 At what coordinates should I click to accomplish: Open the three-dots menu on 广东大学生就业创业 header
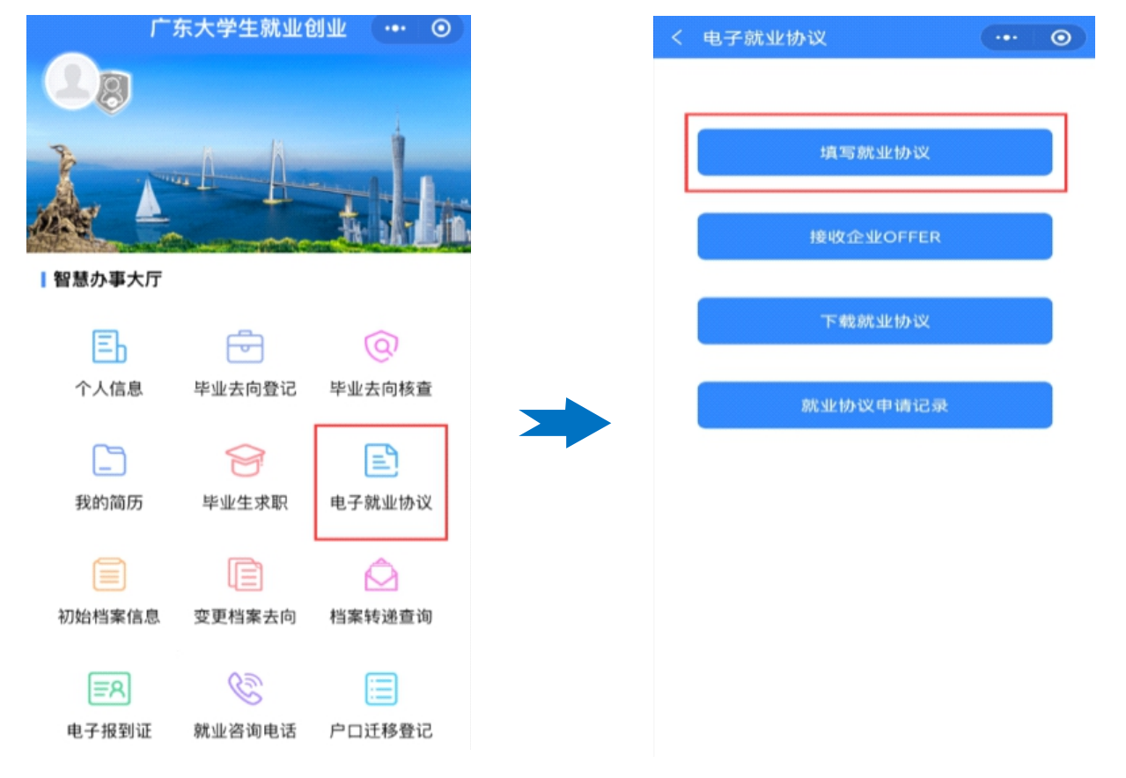click(x=396, y=29)
